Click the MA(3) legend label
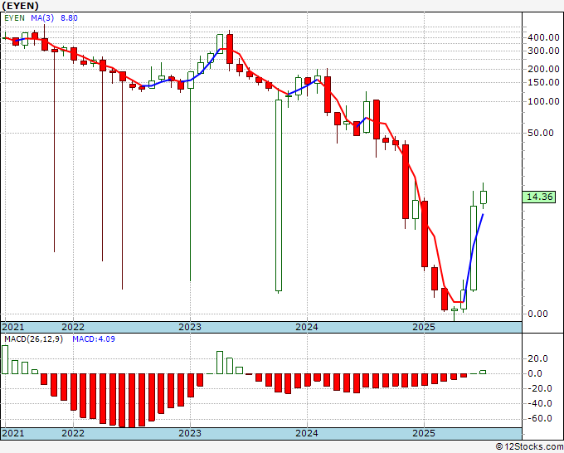The image size is (564, 453). click(x=42, y=18)
